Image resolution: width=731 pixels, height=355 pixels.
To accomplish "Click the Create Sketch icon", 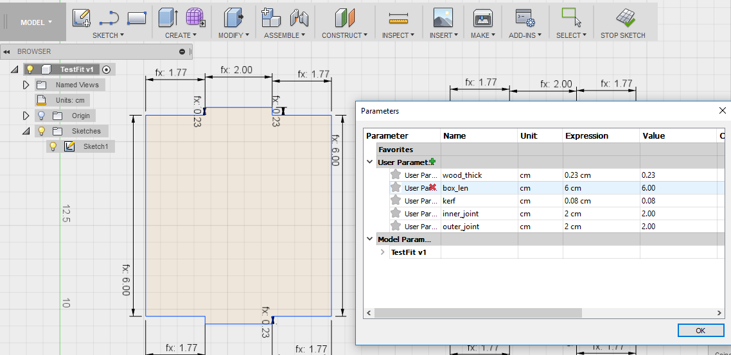I will tap(82, 18).
